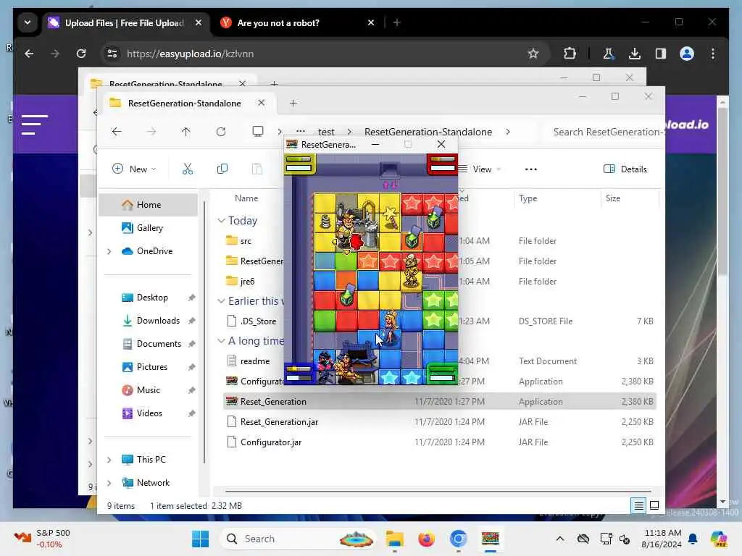Click the Chrome address bar URL
This screenshot has height=556, width=742.
(190, 54)
